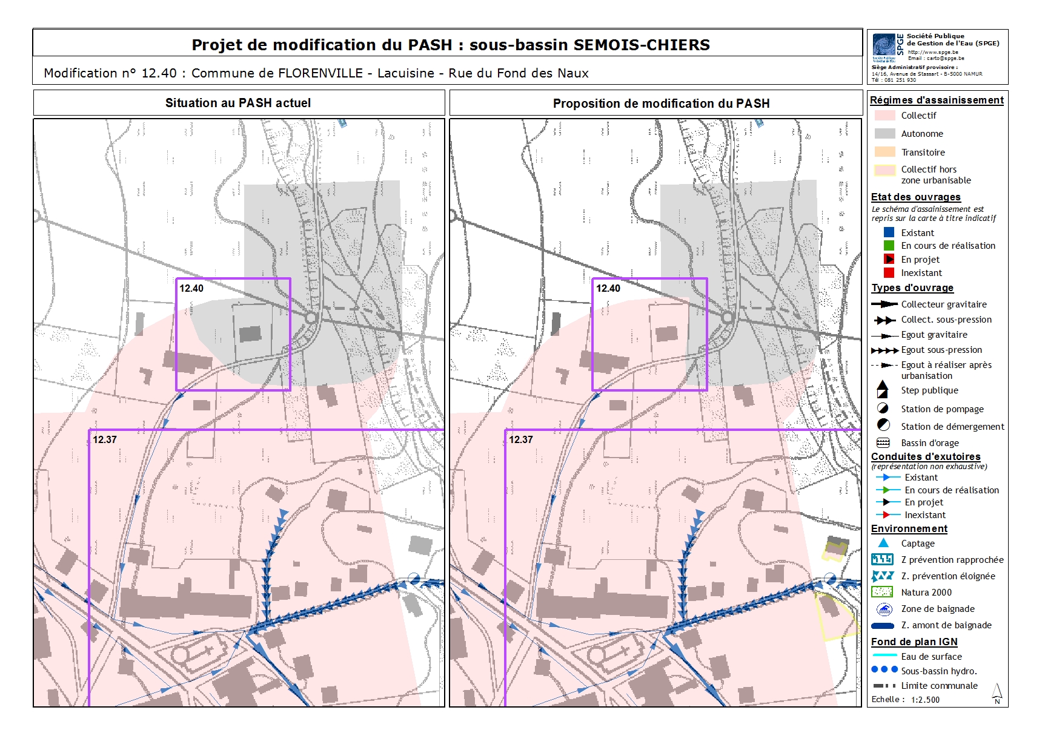This screenshot has width=1042, height=736.
Task: Click the SPGE spiral logo
Action: coord(884,45)
